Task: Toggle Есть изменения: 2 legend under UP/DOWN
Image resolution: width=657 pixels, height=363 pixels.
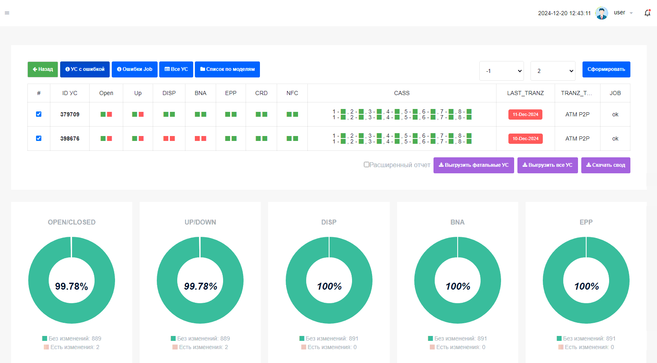Action: (200, 347)
